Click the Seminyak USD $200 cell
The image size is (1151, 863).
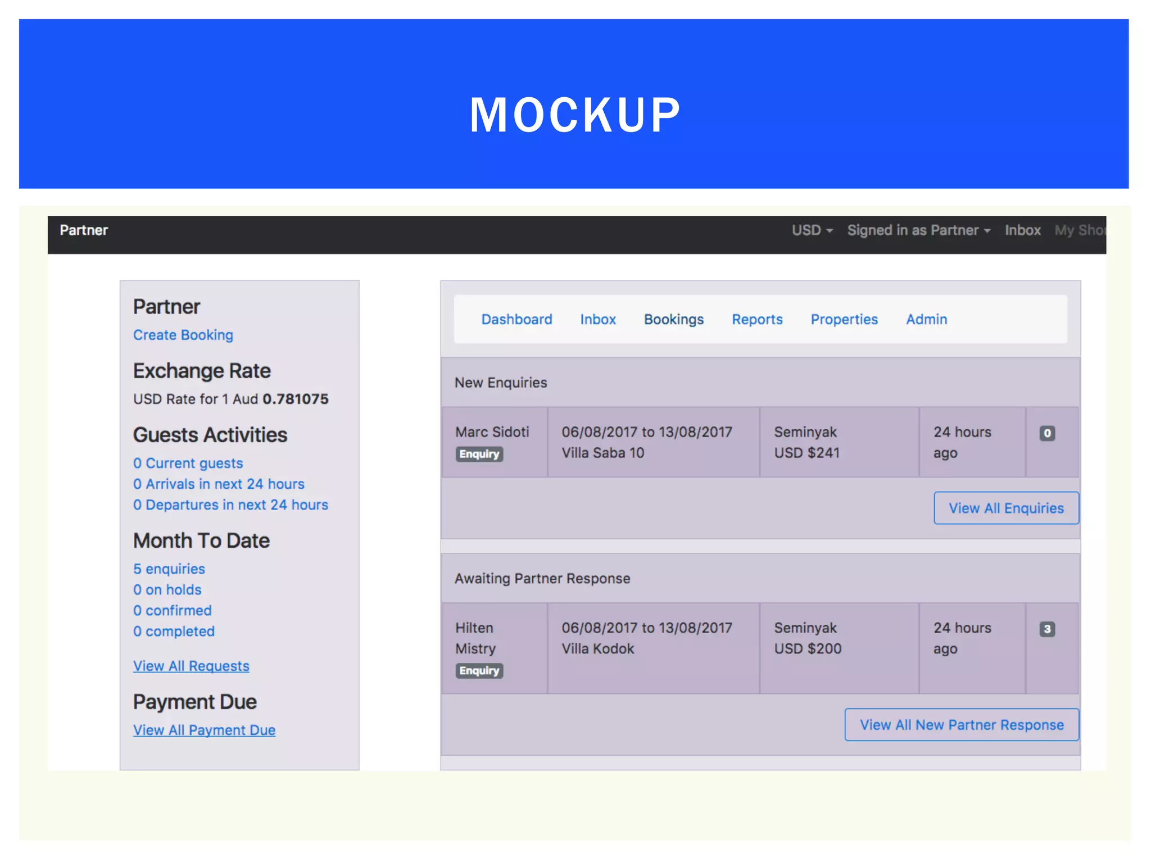coord(840,648)
